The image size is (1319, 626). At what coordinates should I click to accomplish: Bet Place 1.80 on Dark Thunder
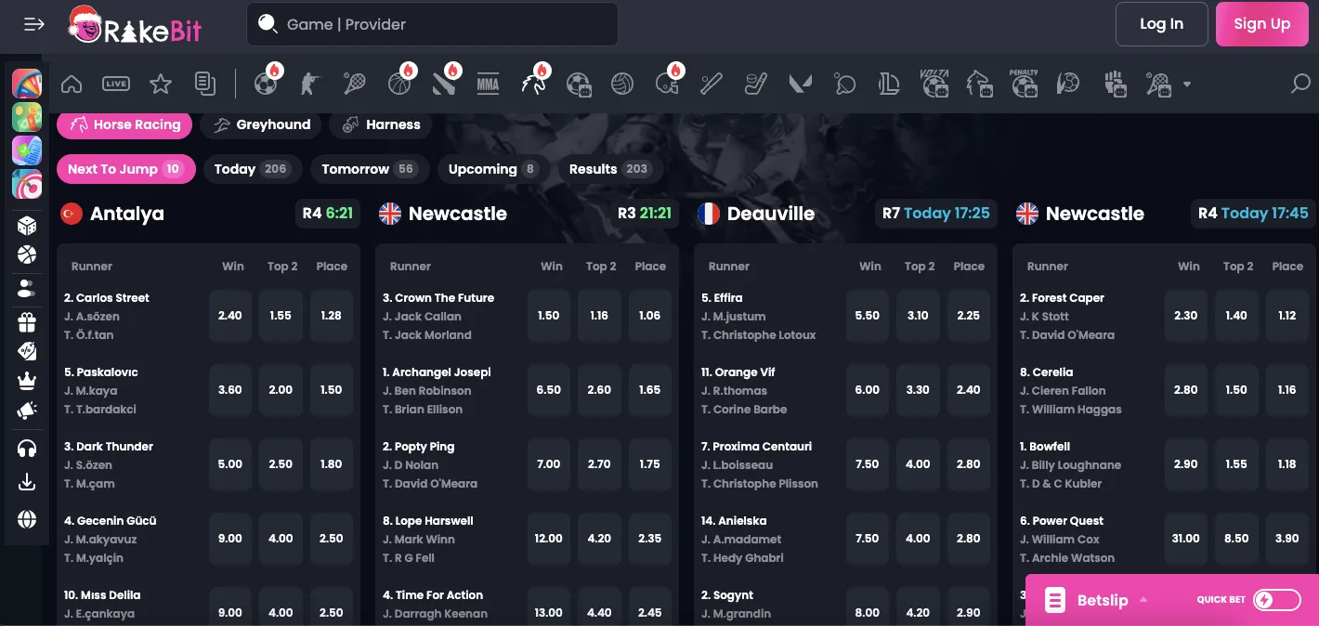[332, 464]
